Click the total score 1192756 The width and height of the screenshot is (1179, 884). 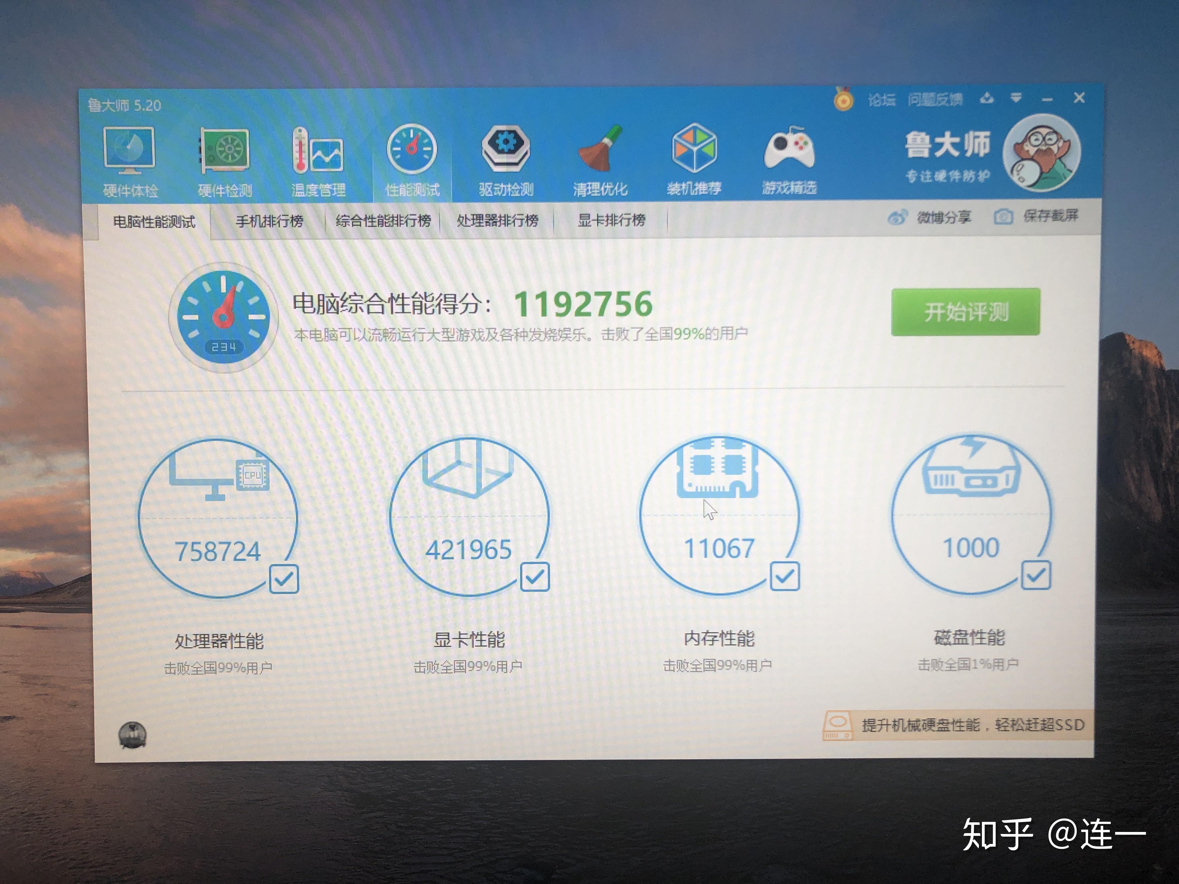583,304
